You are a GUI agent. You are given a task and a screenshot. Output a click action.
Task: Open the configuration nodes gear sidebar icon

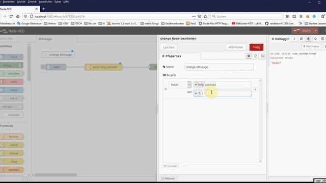pos(315,39)
